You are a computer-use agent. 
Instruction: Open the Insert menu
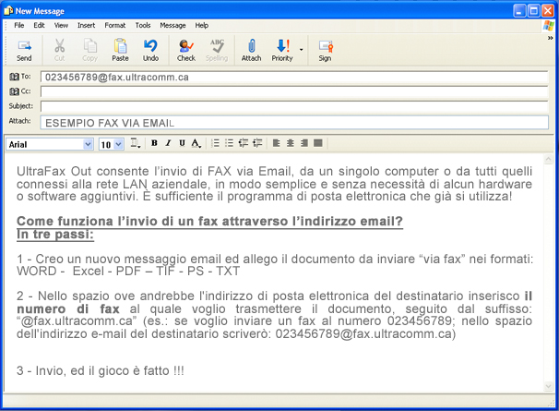point(86,25)
